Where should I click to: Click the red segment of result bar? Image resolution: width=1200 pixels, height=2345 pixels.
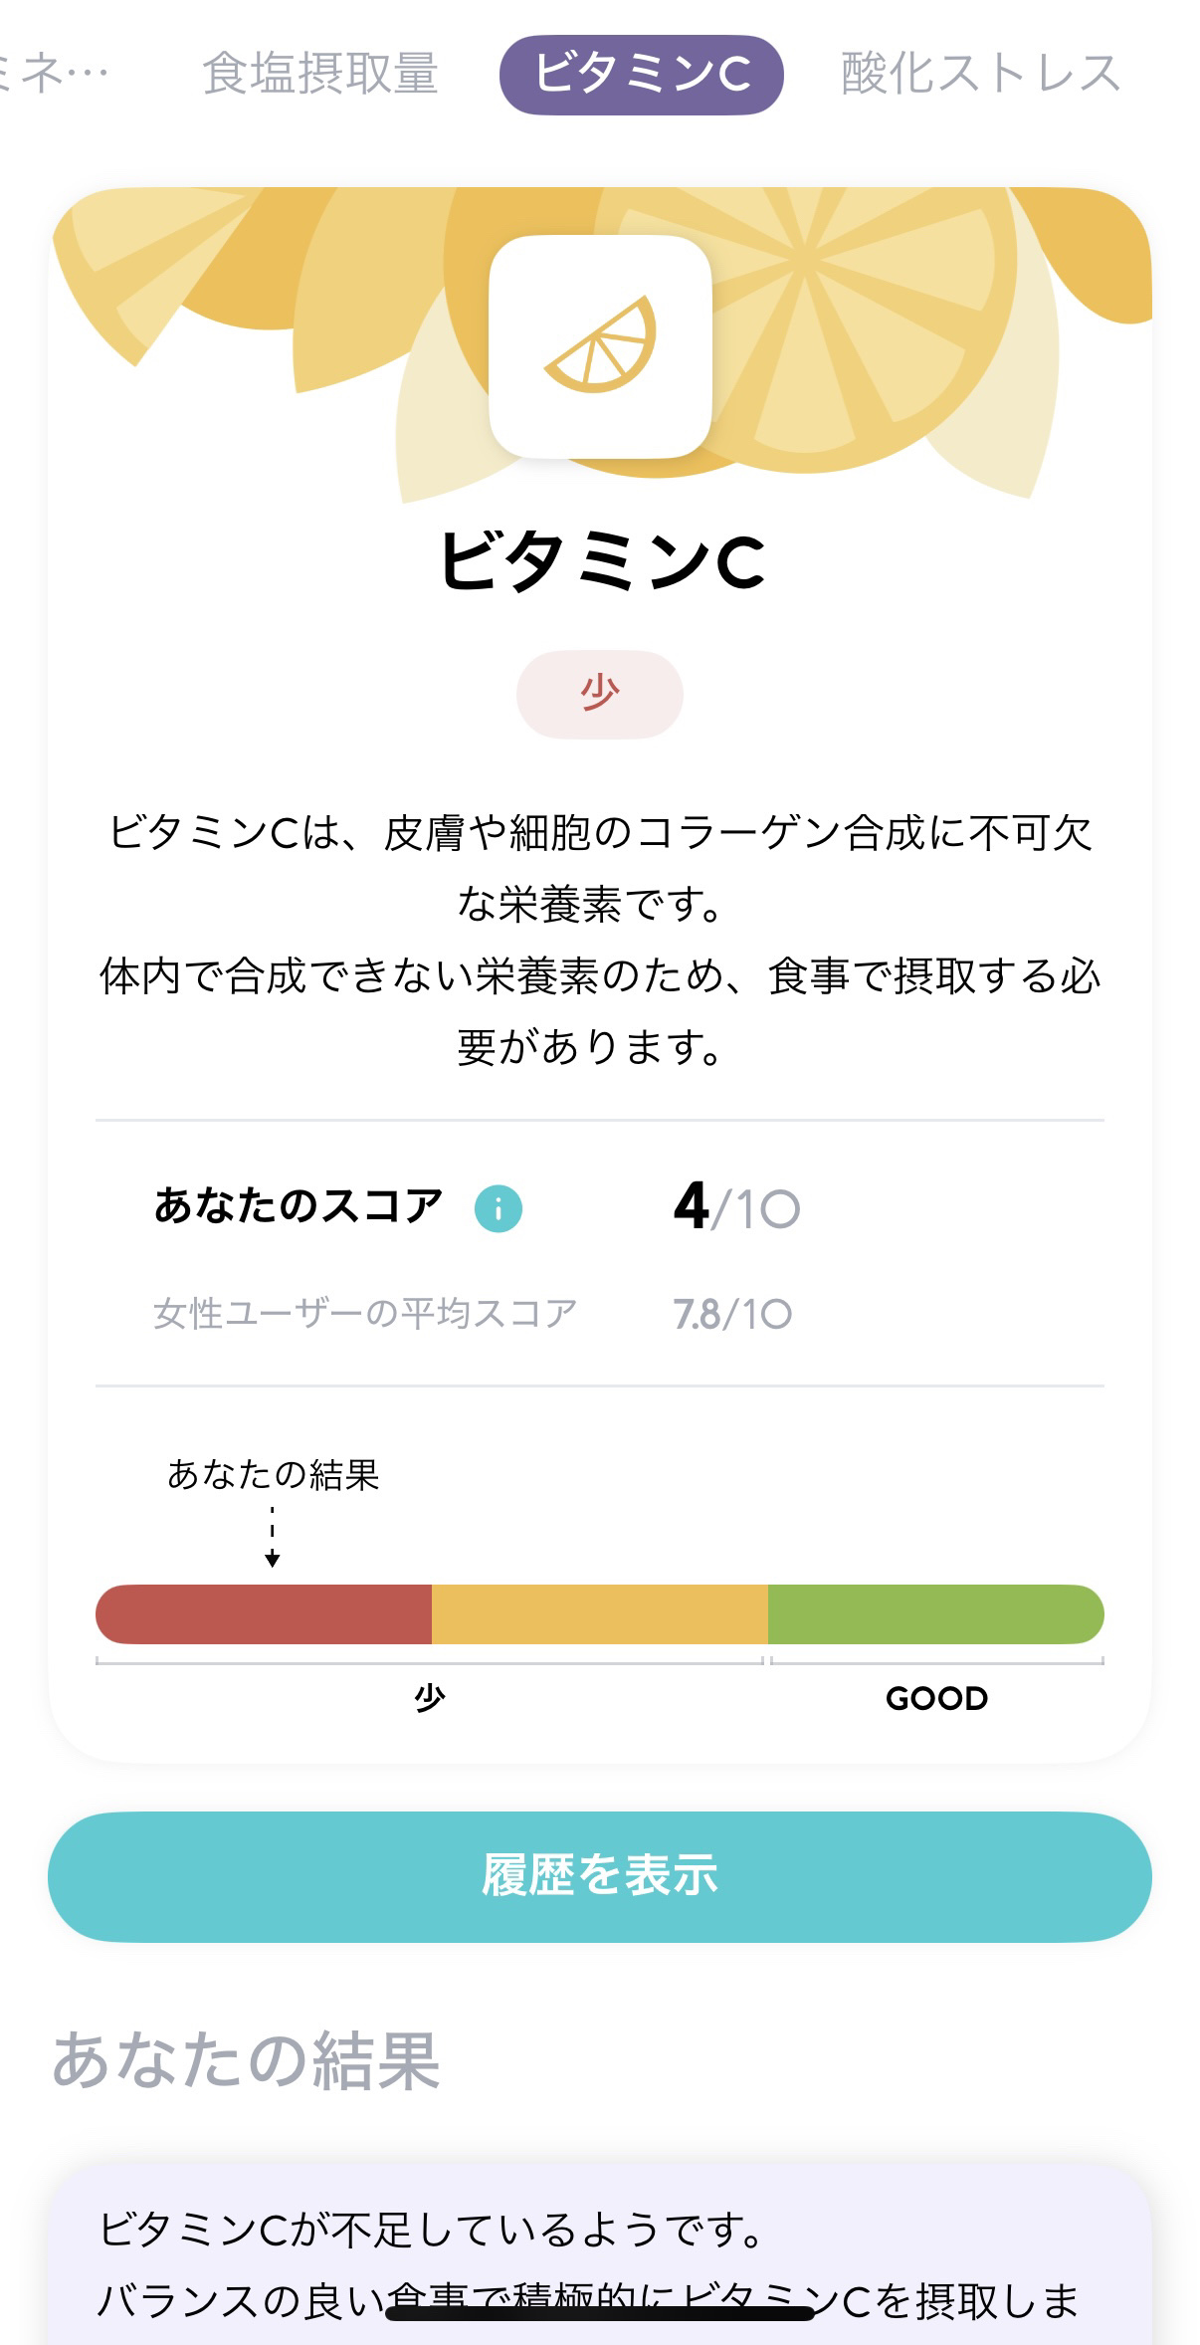[x=264, y=1613]
